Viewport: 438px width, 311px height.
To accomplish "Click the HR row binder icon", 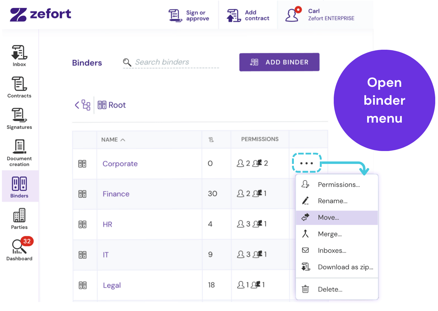I will click(82, 224).
